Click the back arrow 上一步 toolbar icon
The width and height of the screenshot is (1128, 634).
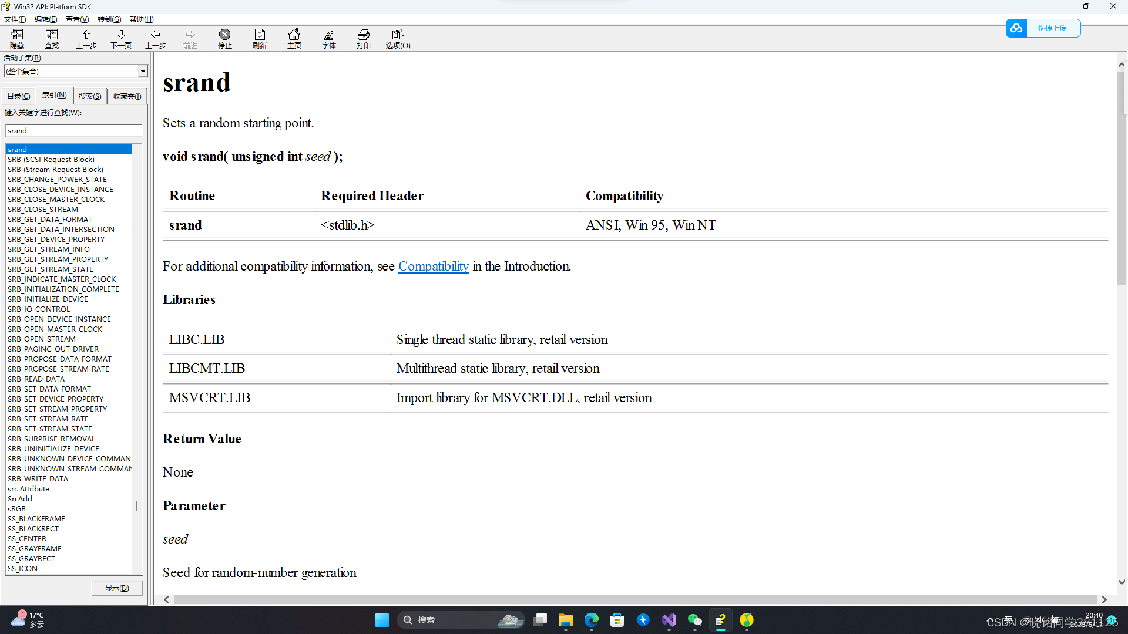156,38
